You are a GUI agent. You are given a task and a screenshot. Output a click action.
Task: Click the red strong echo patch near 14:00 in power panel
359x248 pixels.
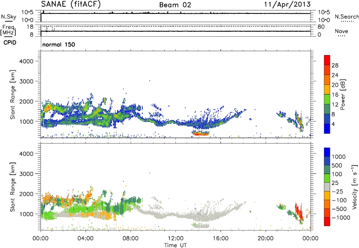pos(201,134)
